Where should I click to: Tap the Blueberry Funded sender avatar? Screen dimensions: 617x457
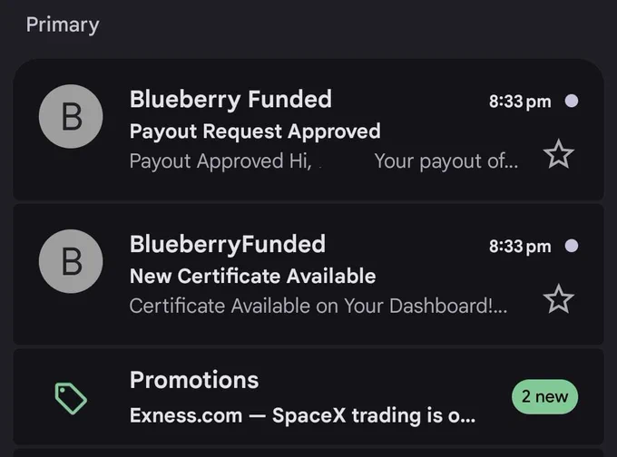coord(71,116)
